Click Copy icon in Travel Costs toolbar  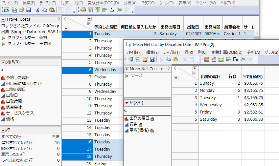(x=44, y=10)
